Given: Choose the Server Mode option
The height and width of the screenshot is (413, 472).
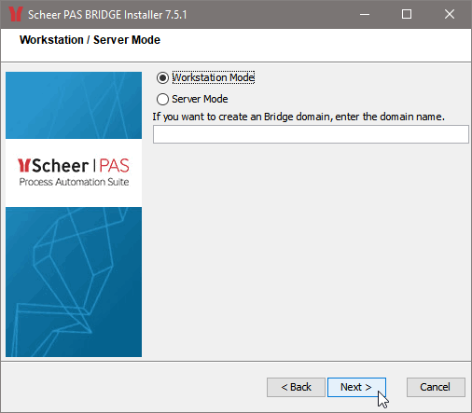Looking at the screenshot, I should tap(162, 99).
